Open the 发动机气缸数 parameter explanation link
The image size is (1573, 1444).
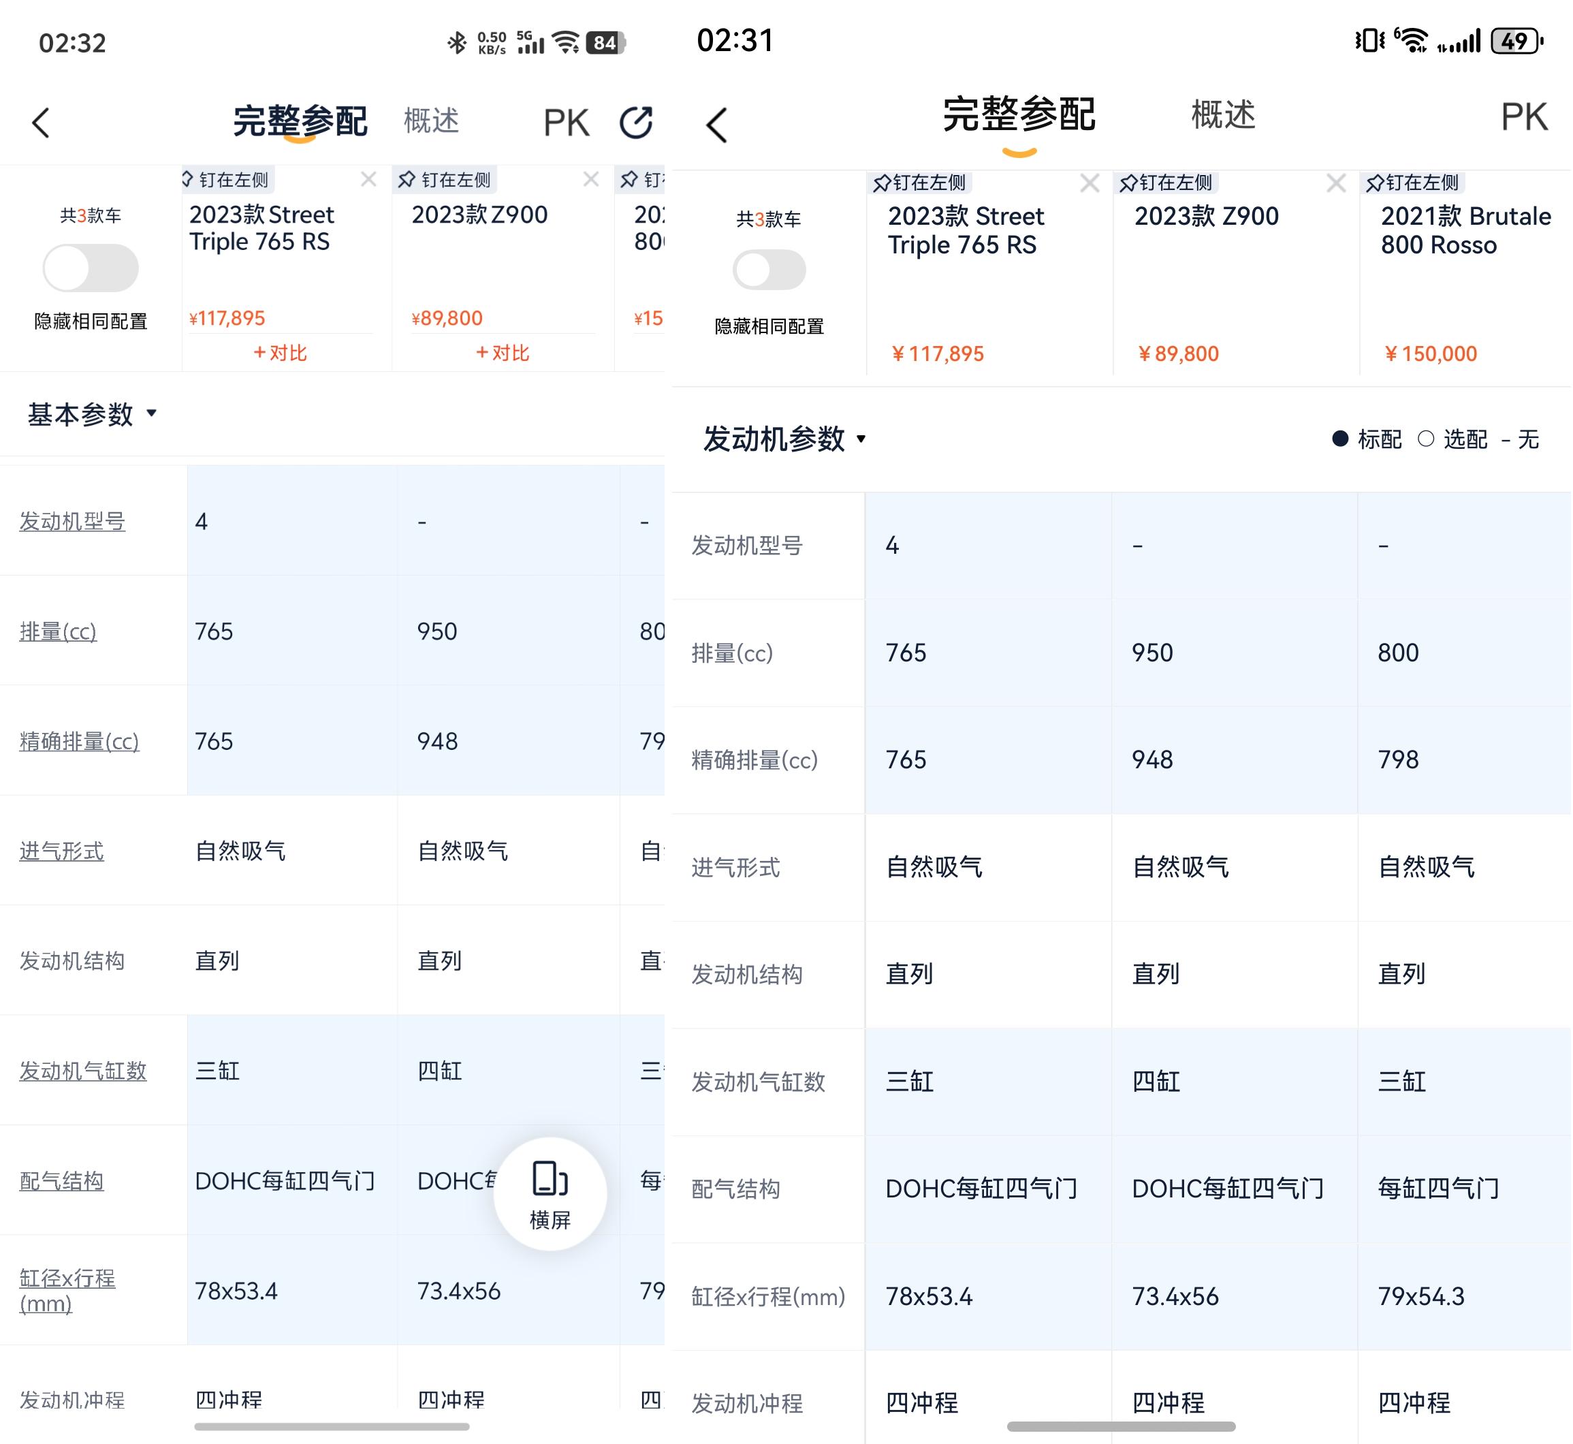tap(83, 1071)
